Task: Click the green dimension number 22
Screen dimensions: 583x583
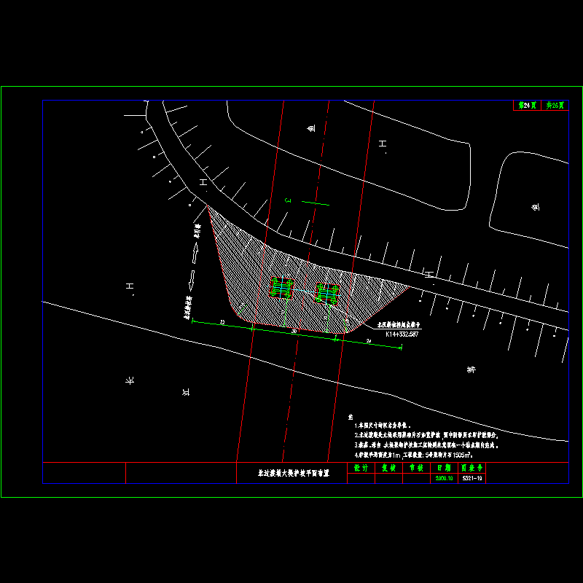Action: coord(222,321)
